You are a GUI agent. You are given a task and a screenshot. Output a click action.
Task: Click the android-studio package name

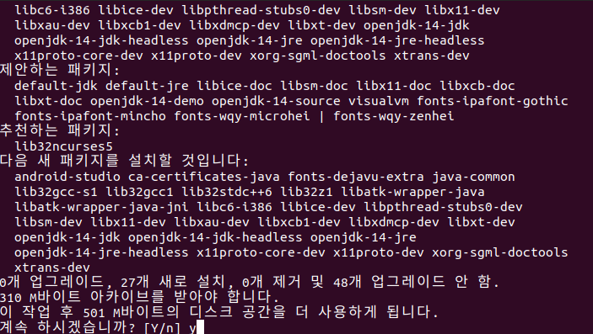pyautogui.click(x=67, y=177)
